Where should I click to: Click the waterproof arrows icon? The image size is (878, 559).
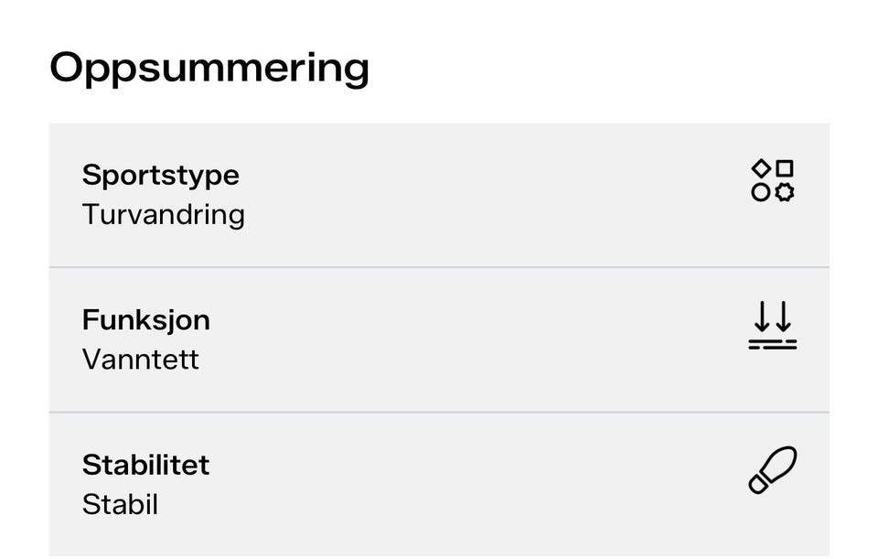773,326
